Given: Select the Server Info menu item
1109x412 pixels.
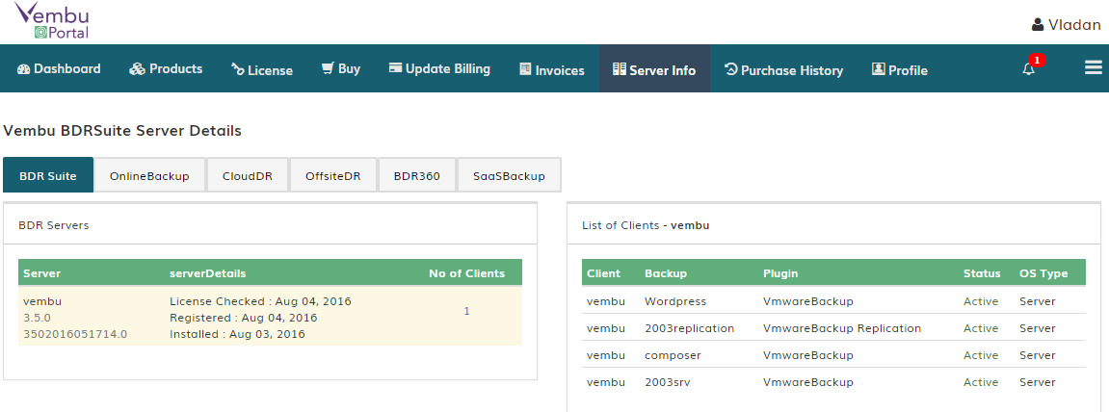Looking at the screenshot, I should coord(654,69).
